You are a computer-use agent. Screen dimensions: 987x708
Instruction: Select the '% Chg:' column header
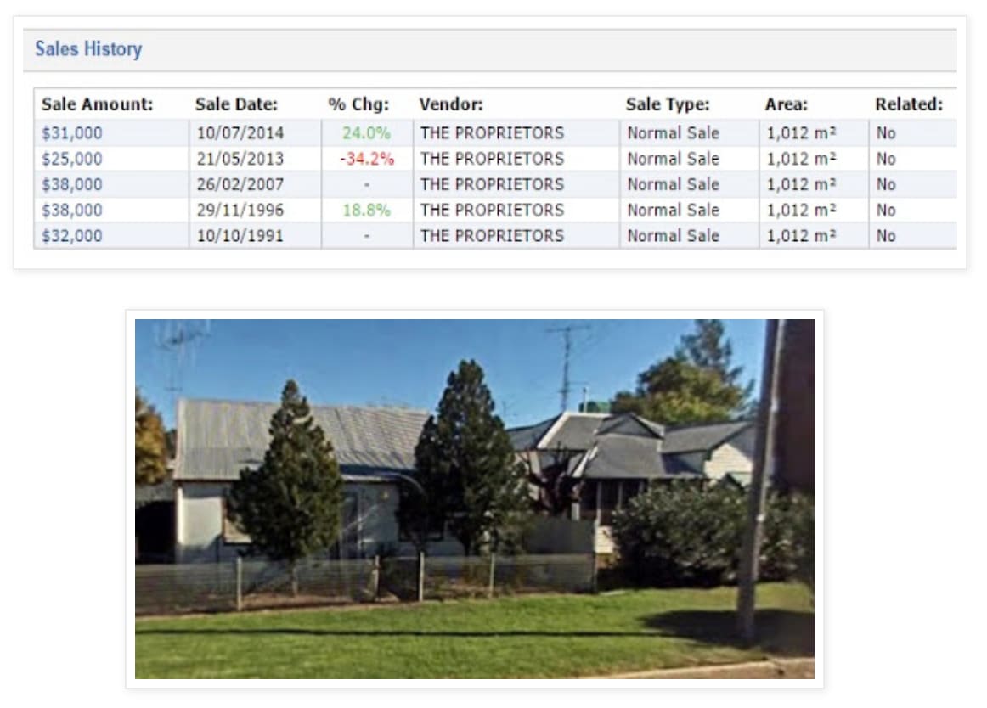[358, 104]
